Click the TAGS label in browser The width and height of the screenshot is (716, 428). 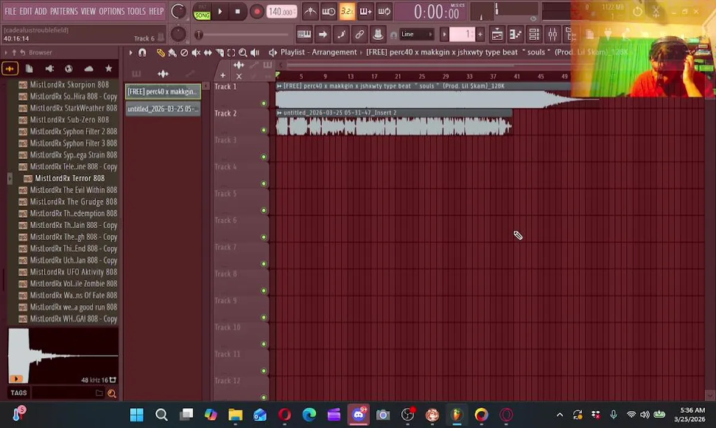click(18, 393)
